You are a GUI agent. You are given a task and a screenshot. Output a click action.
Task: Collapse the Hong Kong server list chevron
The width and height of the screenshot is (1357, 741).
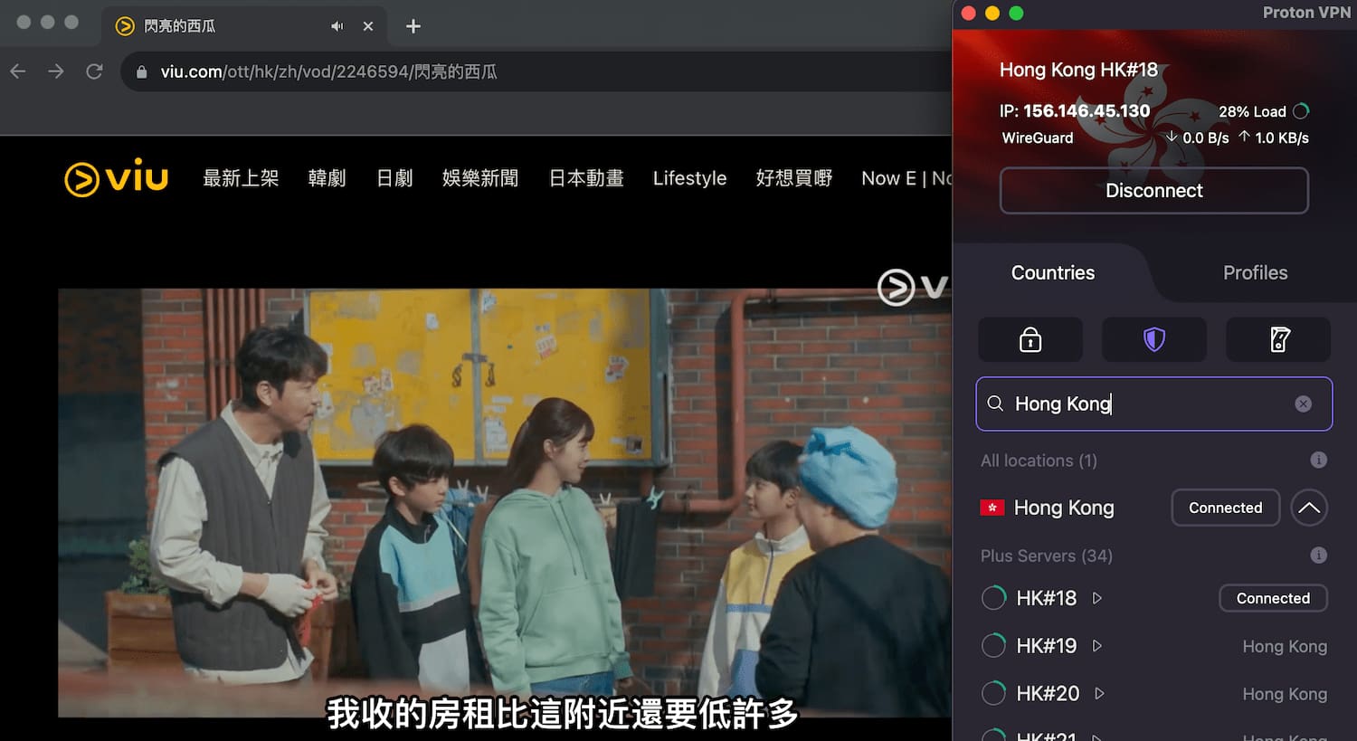coord(1309,508)
